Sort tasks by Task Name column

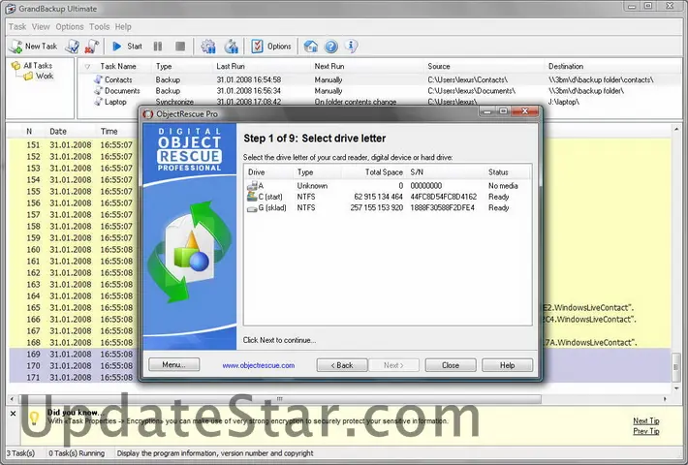[118, 66]
